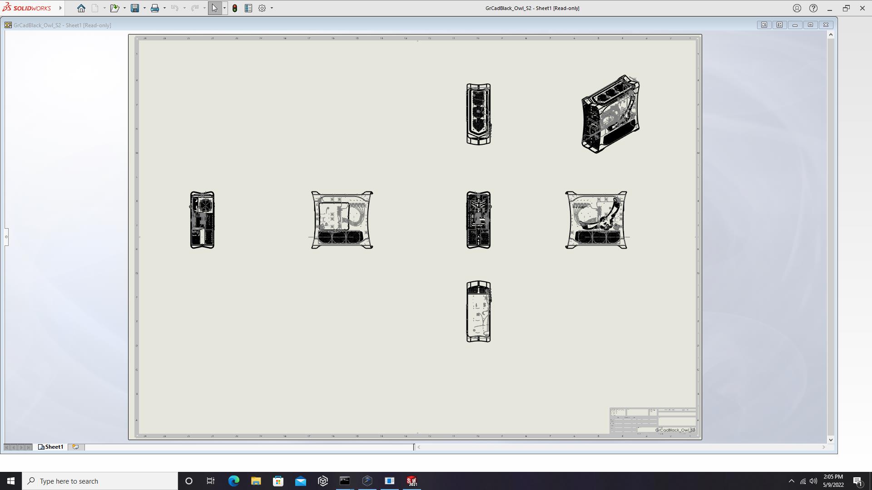Open the Select tool dropdown arrow

224,8
